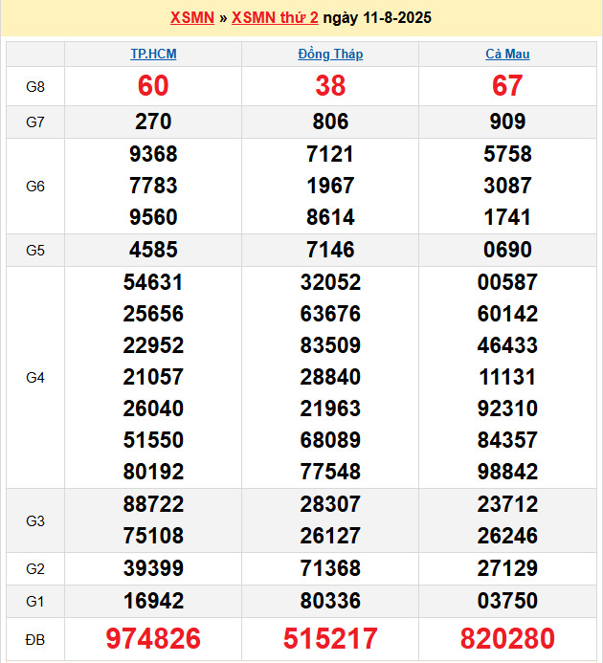Image resolution: width=603 pixels, height=663 pixels.
Task: Select G7 number 806 in Đồng Tháp column
Action: (330, 122)
